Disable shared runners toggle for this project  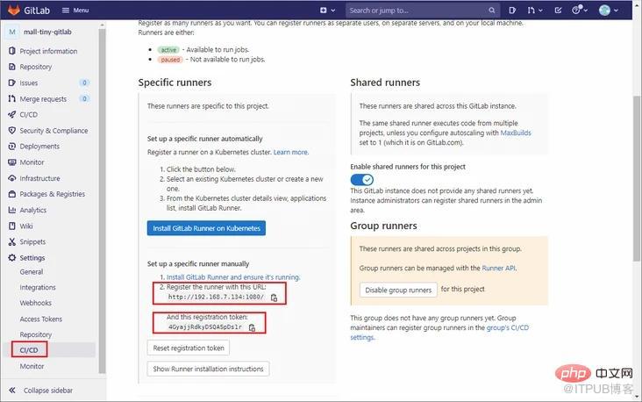coord(362,179)
